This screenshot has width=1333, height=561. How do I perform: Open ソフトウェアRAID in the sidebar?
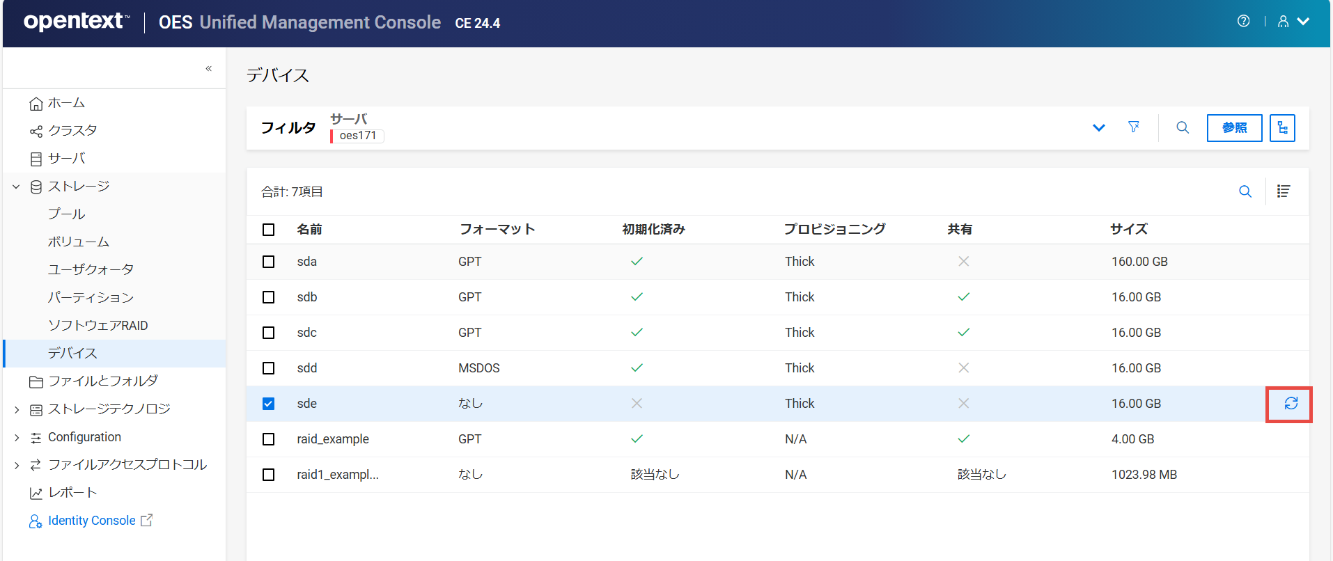tap(98, 326)
